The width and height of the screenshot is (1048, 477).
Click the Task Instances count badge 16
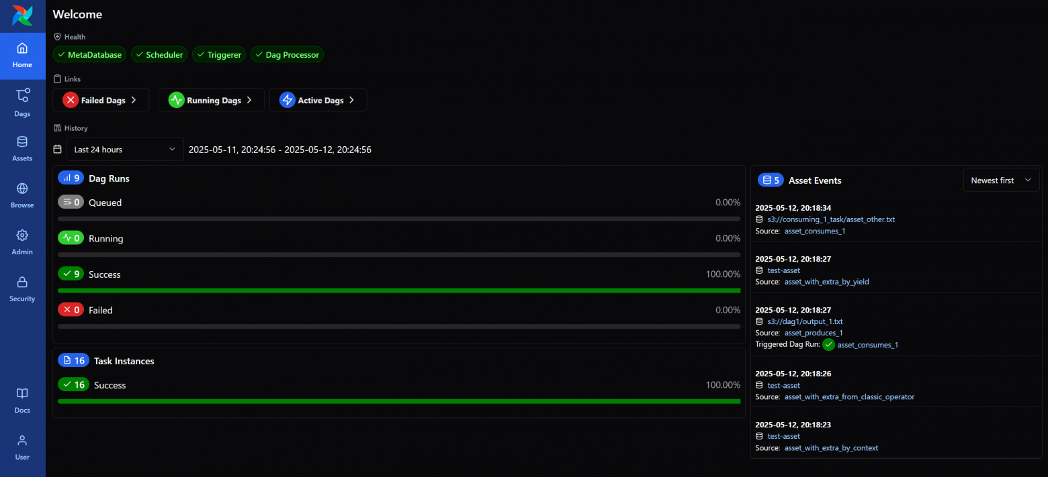click(73, 360)
